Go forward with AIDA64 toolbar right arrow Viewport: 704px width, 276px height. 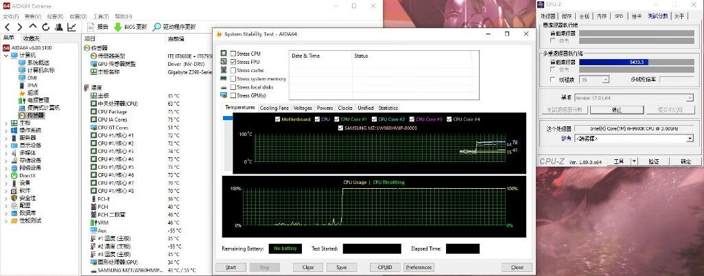(x=19, y=27)
